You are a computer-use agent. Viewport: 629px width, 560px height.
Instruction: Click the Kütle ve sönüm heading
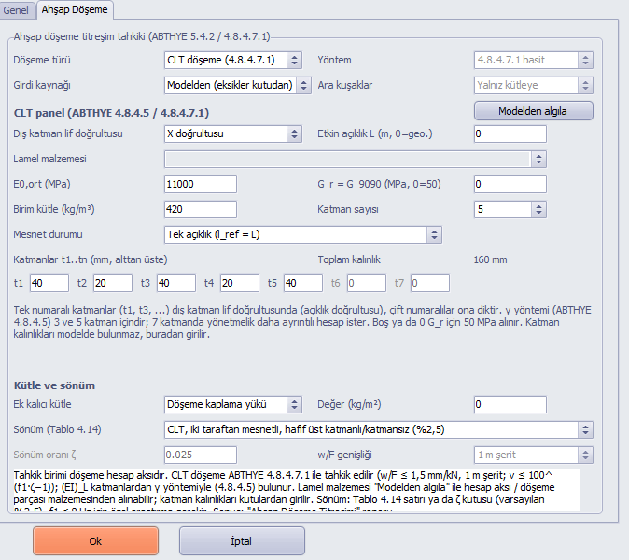click(54, 385)
